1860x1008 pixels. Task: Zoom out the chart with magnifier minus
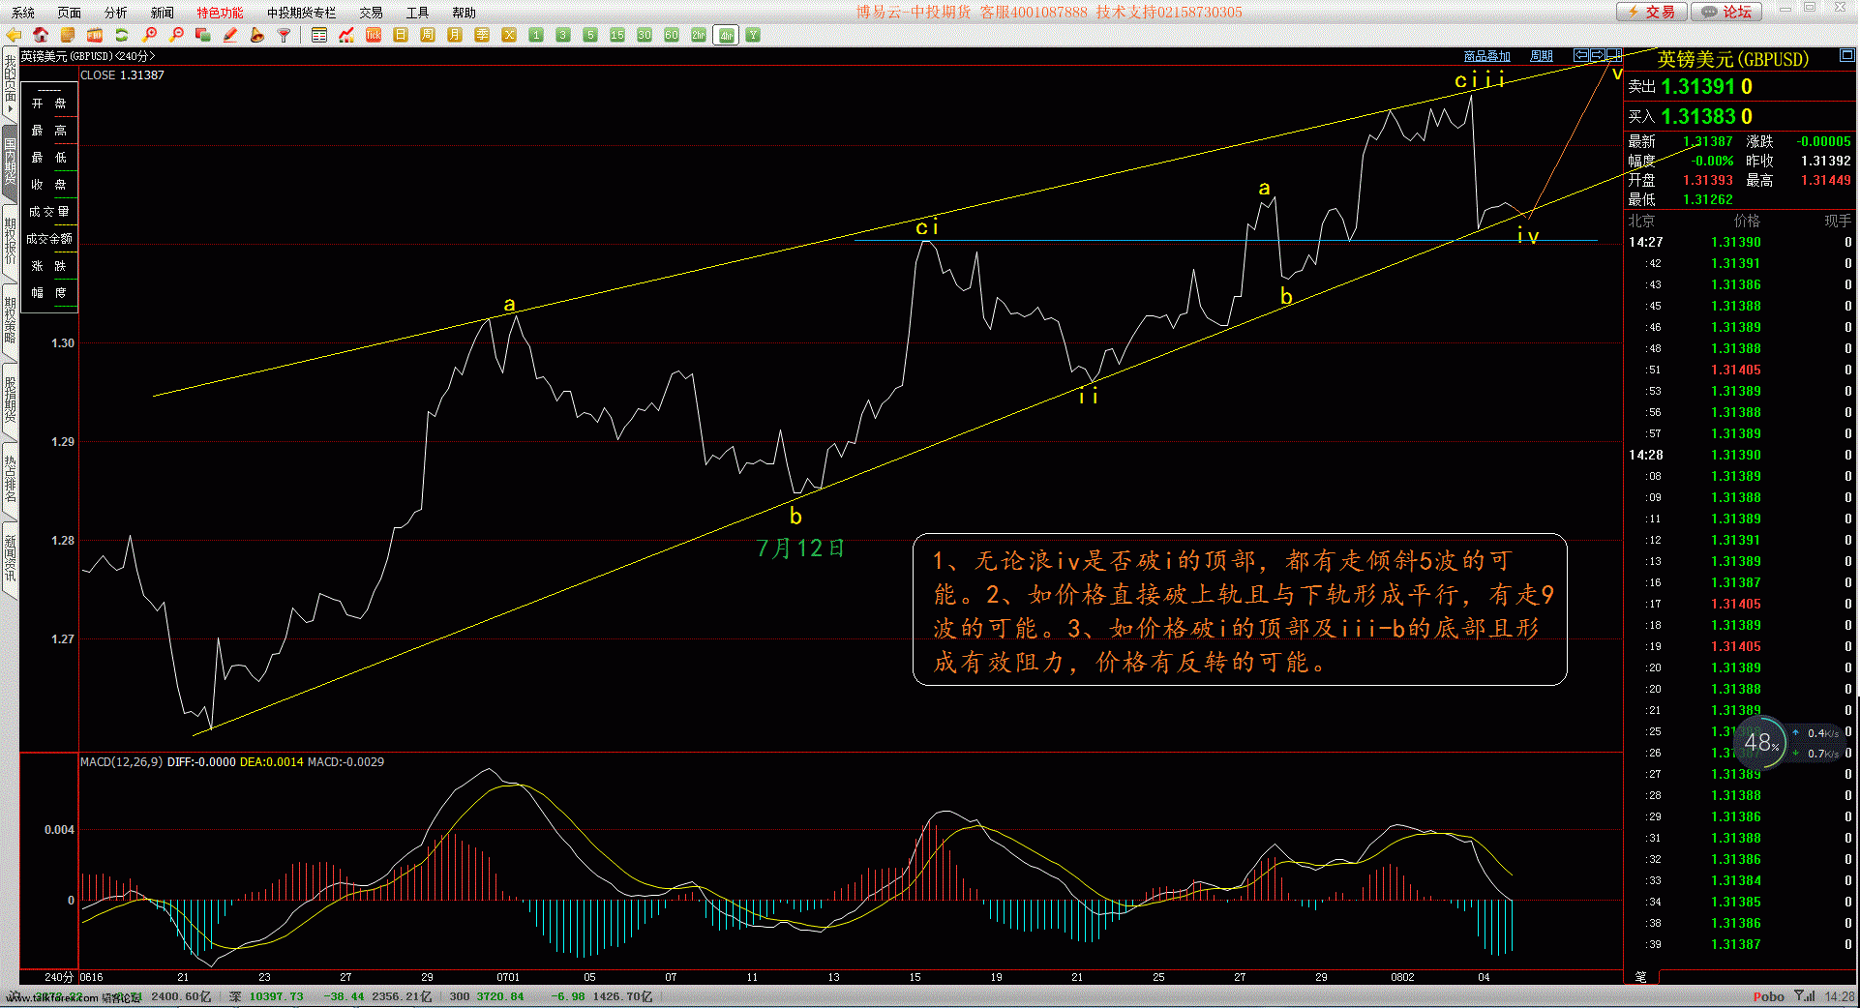176,35
